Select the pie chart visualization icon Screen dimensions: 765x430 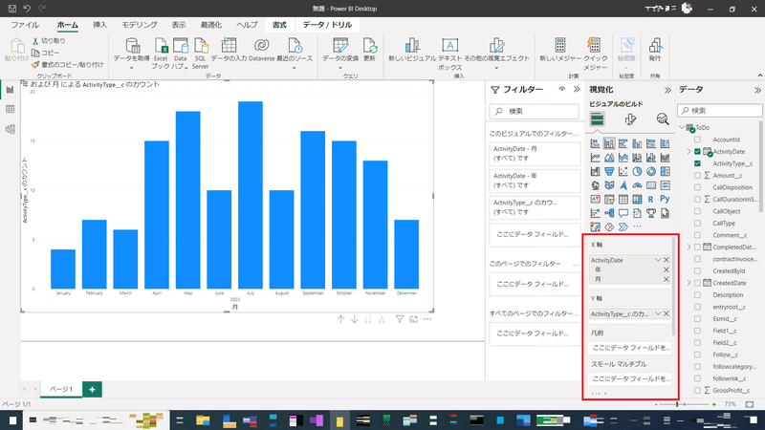pyautogui.click(x=637, y=172)
